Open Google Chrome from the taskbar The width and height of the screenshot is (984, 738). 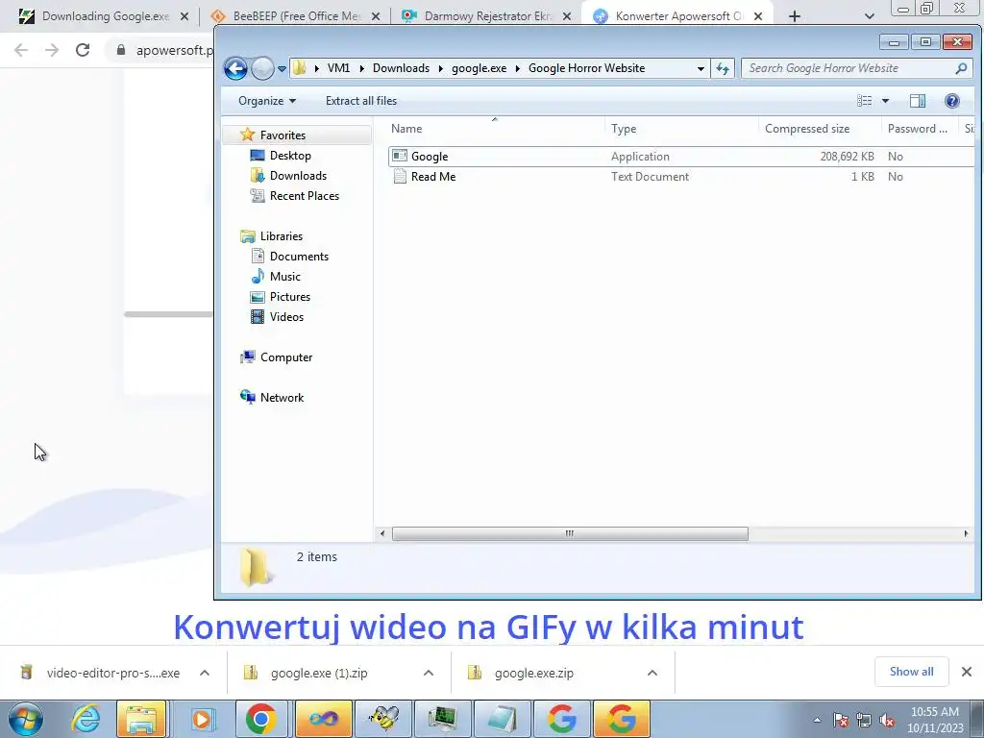261,719
